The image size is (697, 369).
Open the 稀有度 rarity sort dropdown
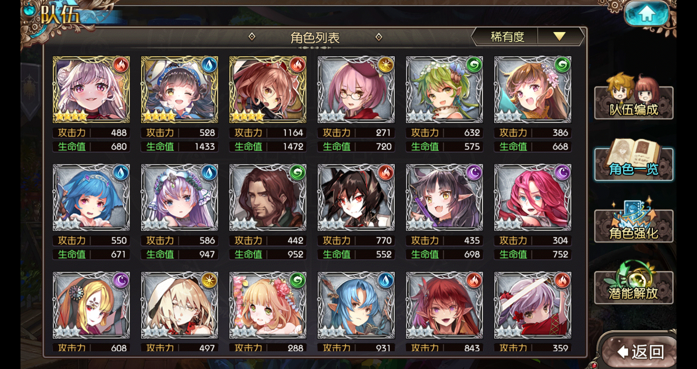coord(507,37)
